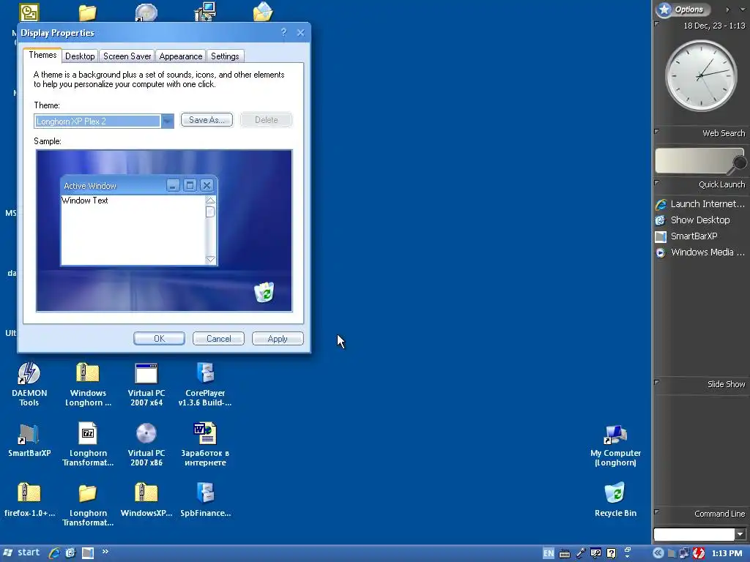750x562 pixels.
Task: Launch Internet Explorer from taskbar quick launch
Action: 54,553
